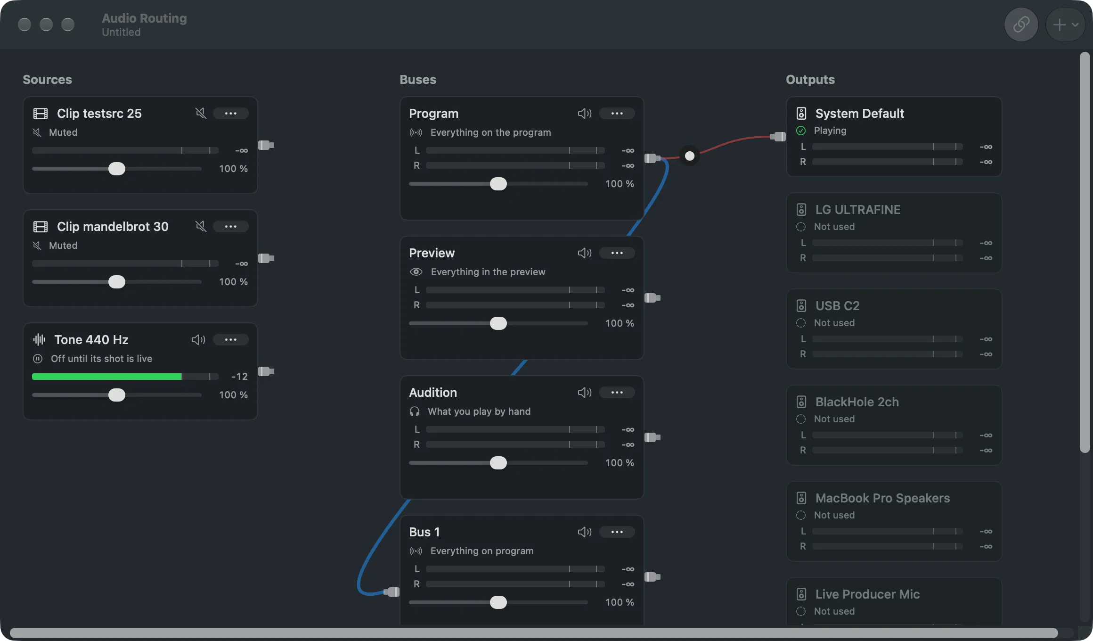Viewport: 1093px width, 641px height.
Task: Click the Bus 1 input plug connector
Action: point(392,592)
